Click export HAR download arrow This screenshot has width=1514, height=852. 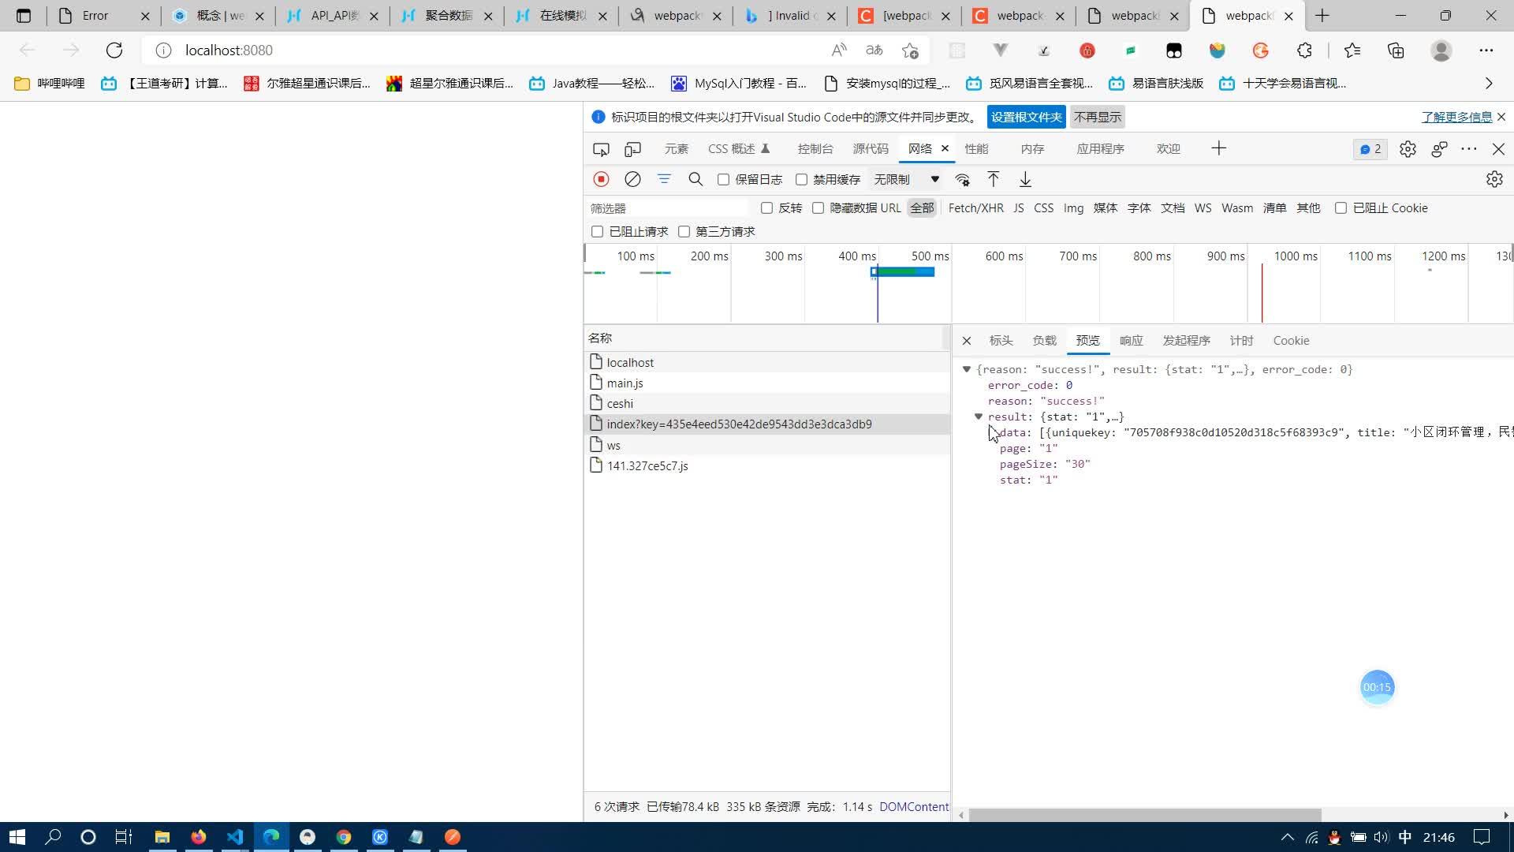(x=1025, y=179)
